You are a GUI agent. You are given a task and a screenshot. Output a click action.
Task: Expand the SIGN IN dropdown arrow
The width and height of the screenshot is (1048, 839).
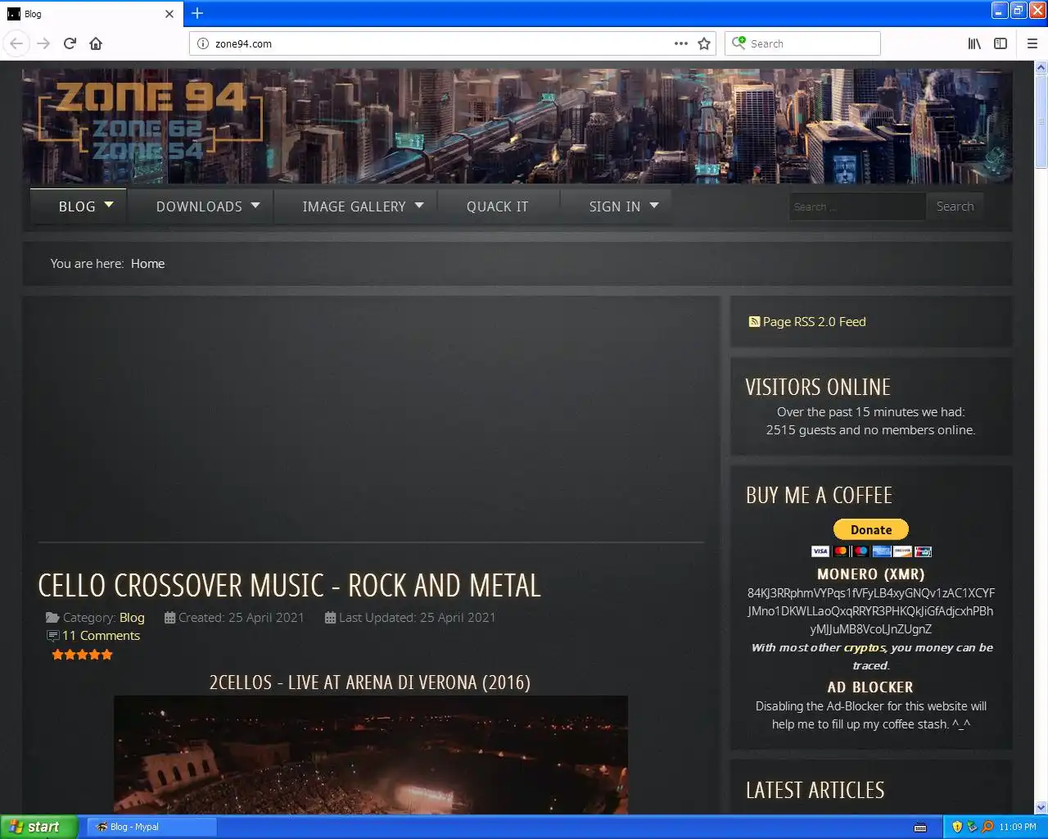click(654, 205)
